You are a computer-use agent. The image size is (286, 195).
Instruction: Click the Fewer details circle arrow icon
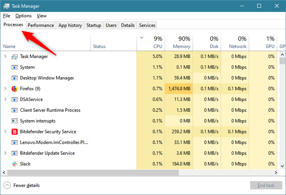[x=7, y=185]
